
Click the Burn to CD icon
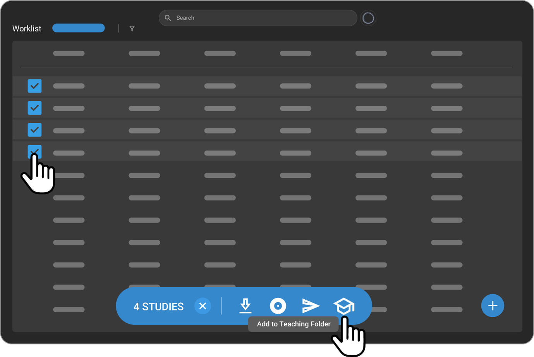tap(278, 306)
